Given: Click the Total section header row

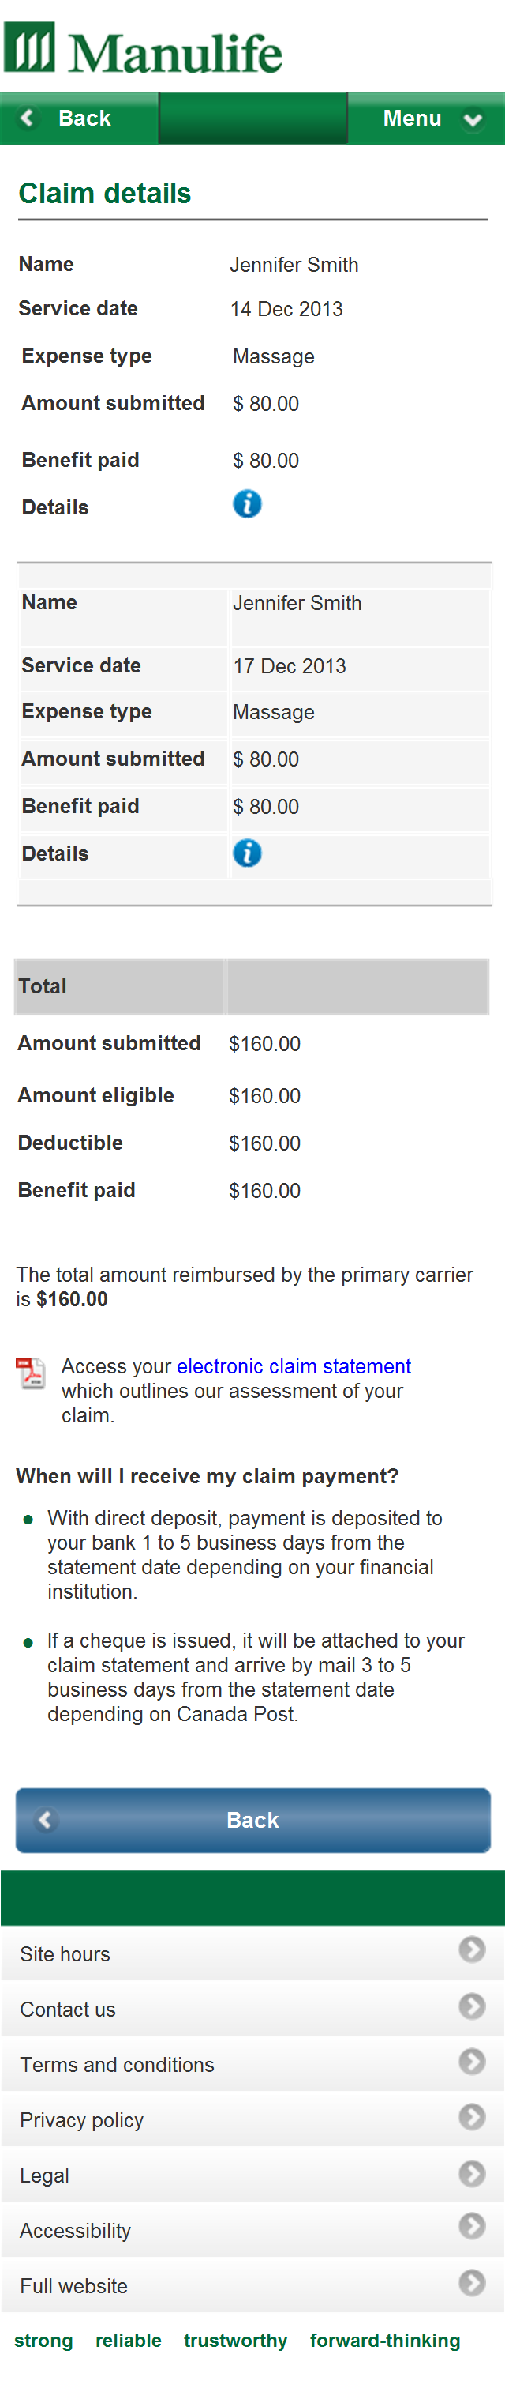Looking at the screenshot, I should point(252,985).
